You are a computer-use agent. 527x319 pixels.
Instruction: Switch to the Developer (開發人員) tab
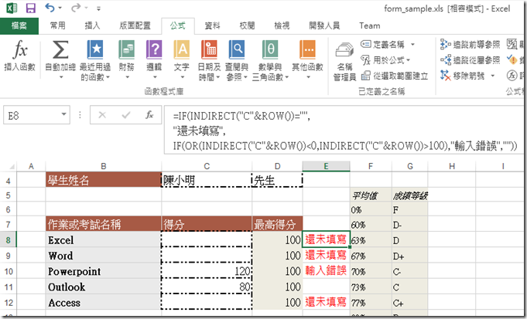(x=324, y=25)
